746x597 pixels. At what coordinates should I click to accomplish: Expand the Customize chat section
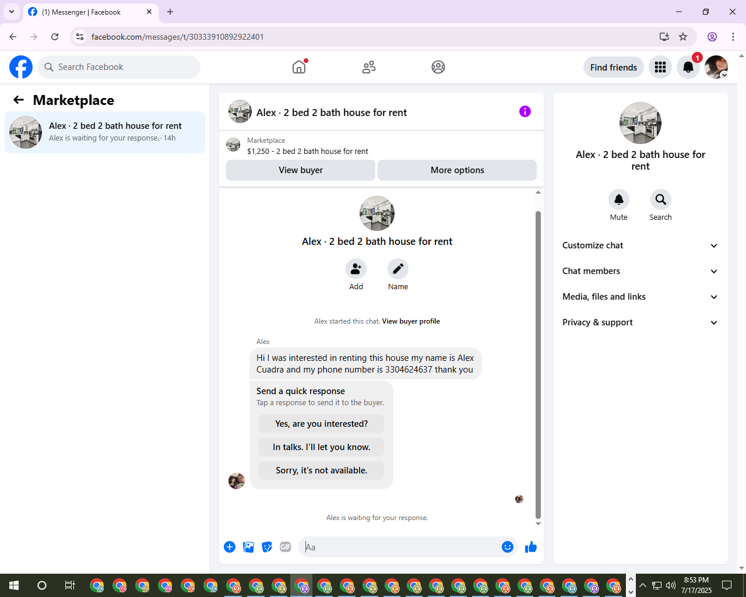(641, 245)
